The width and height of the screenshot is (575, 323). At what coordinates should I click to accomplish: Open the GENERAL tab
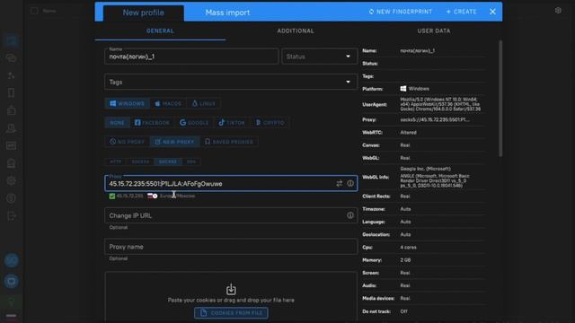tap(160, 31)
